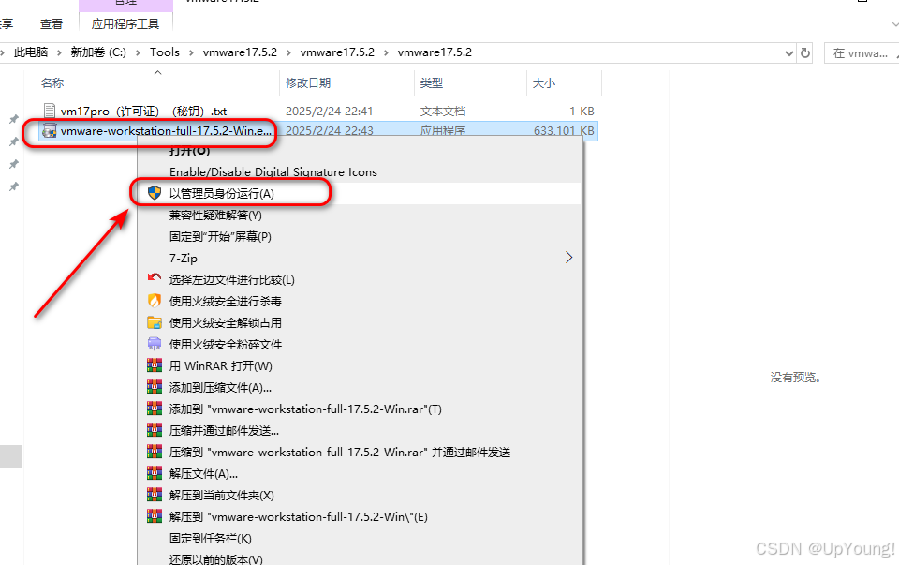Click the text document icon of vm17pro file
899x565 pixels.
[x=50, y=111]
